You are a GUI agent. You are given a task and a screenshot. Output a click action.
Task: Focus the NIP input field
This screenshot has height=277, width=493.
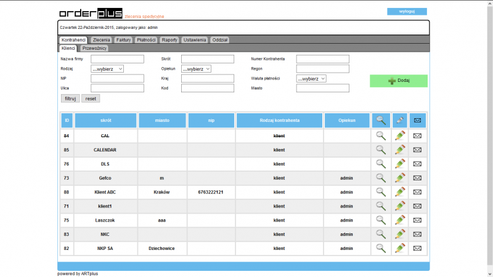(x=117, y=79)
